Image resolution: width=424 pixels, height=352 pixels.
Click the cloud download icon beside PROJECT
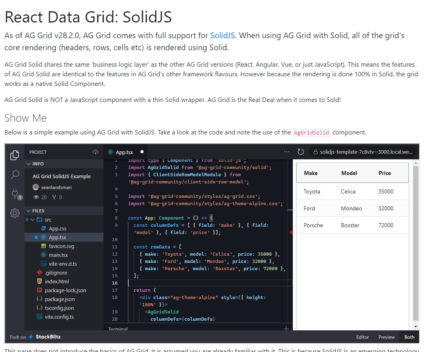coord(95,152)
